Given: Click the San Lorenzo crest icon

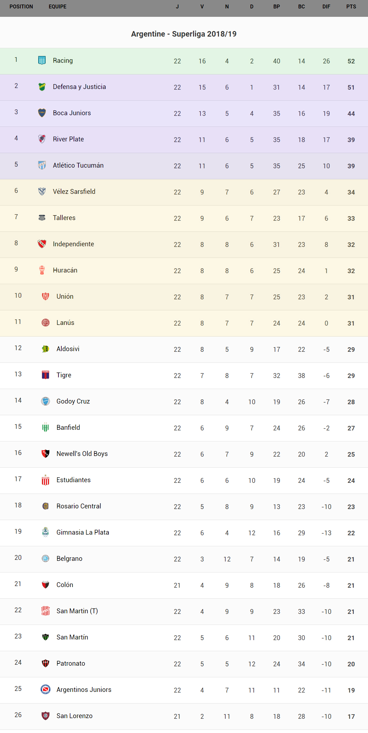Looking at the screenshot, I should [46, 716].
